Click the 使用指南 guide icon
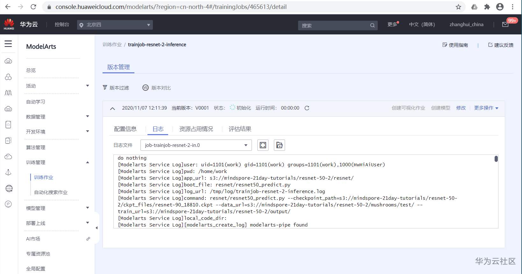The image size is (522, 274). (445, 45)
